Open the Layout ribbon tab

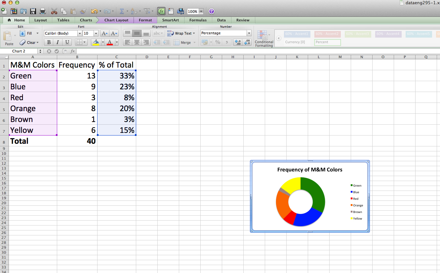click(41, 20)
